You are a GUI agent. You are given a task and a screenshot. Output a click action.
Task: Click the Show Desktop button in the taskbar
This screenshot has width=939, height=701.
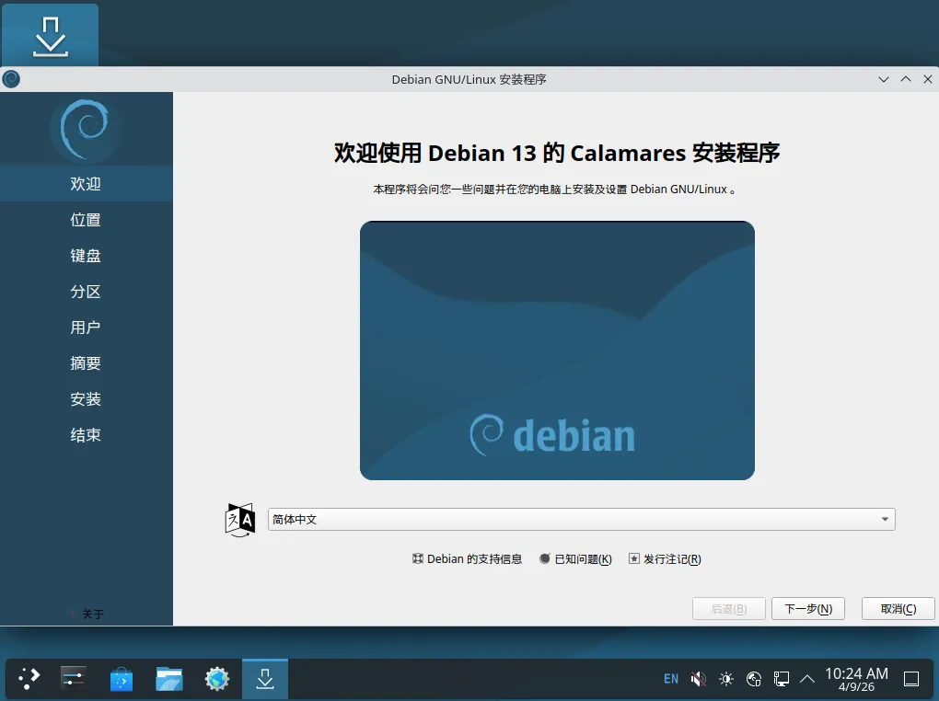(911, 679)
